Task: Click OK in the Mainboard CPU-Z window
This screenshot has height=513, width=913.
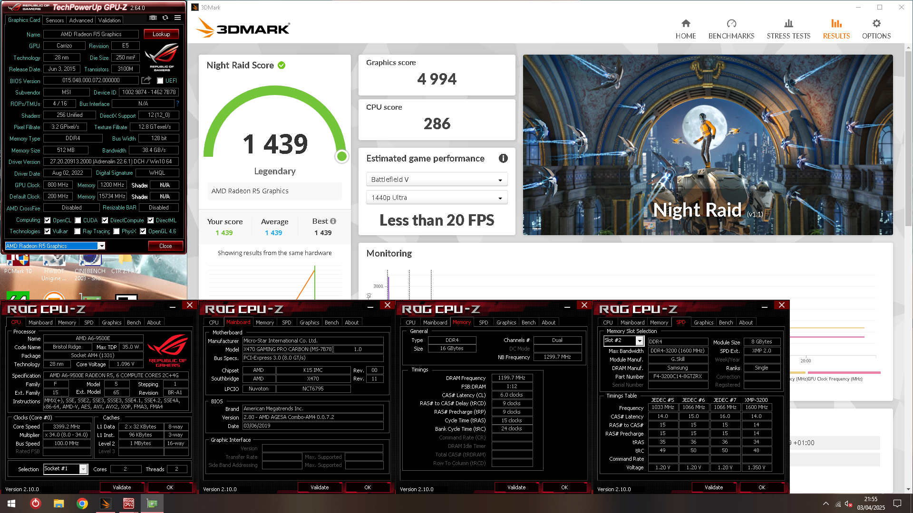Action: point(368,487)
